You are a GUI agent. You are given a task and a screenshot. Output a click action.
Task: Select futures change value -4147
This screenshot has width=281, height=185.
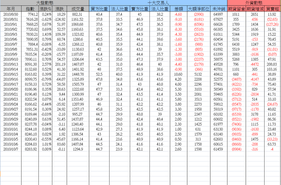255,79
